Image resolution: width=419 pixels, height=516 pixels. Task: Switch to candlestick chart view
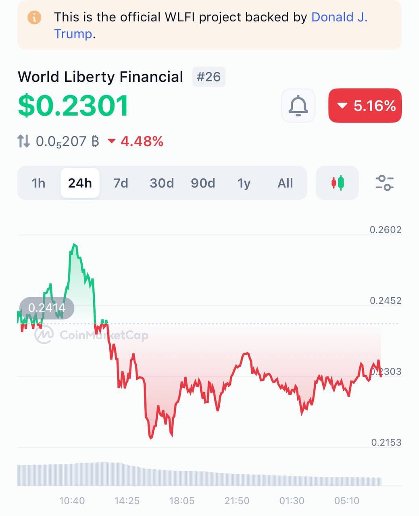[338, 183]
